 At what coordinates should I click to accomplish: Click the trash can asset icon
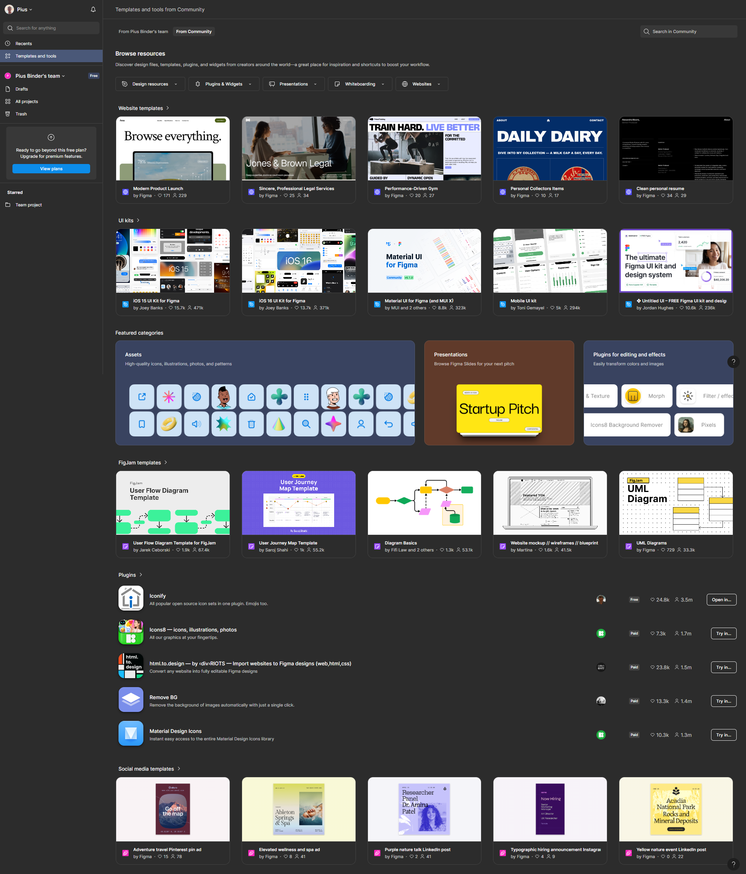251,424
